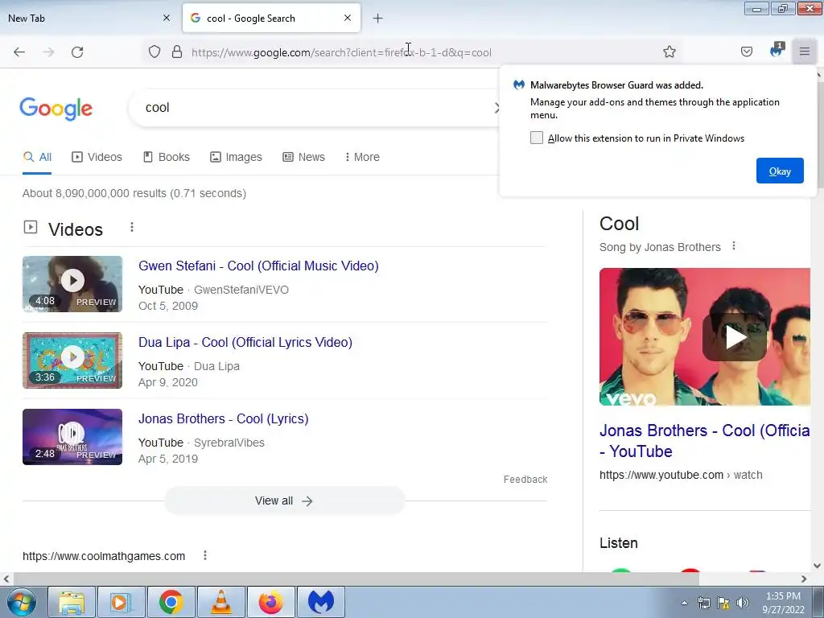The width and height of the screenshot is (824, 618).
Task: Open VLC media player from taskbar
Action: pos(220,602)
